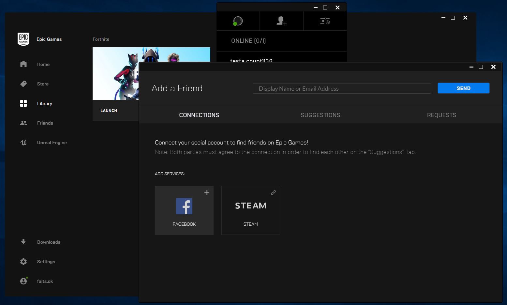This screenshot has height=305, width=507.
Task: Open Friends from the sidebar
Action: [45, 123]
